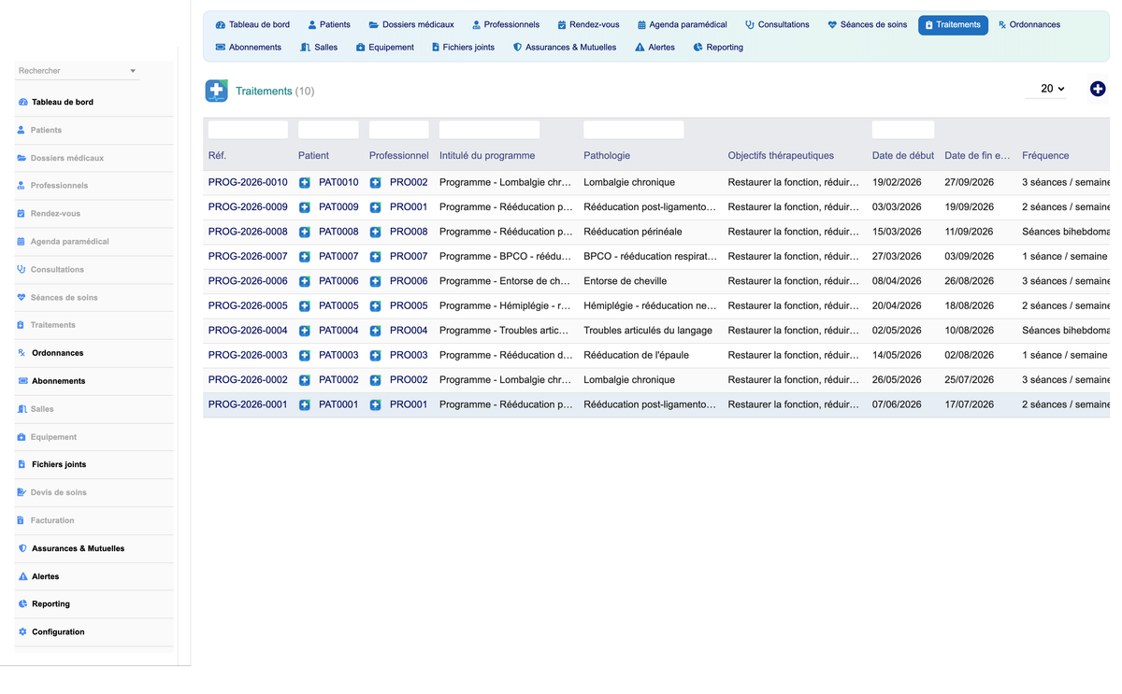Expand the Rechercher search dropdown
Screen dimensions: 1122x694
[133, 71]
